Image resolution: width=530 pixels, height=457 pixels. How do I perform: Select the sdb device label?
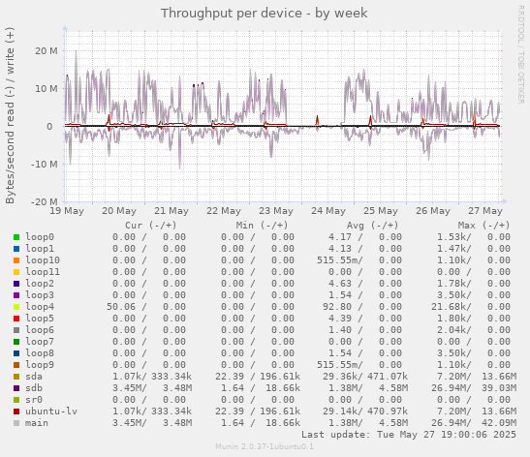point(34,387)
